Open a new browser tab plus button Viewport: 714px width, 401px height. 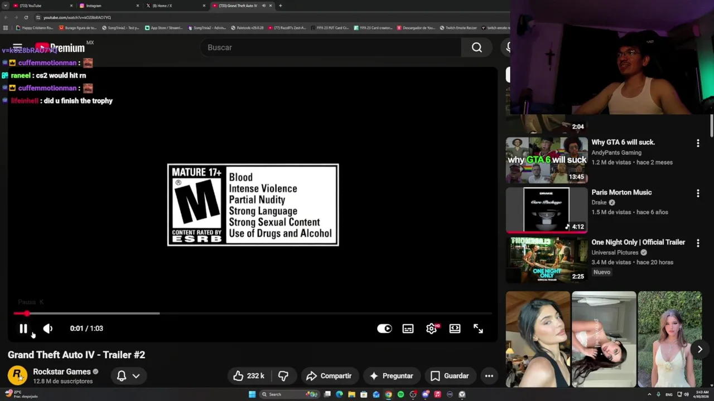(x=280, y=6)
